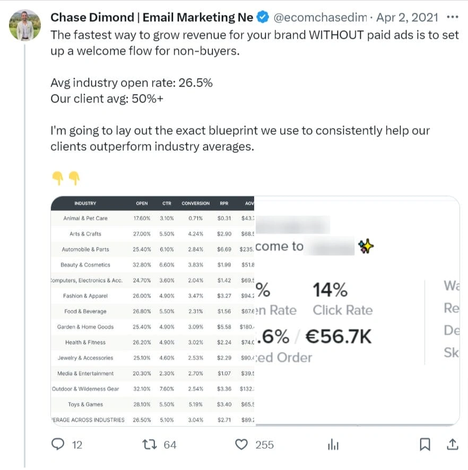Open the three-dot more options menu
Screen dimensions: 468x470
pyautogui.click(x=452, y=18)
